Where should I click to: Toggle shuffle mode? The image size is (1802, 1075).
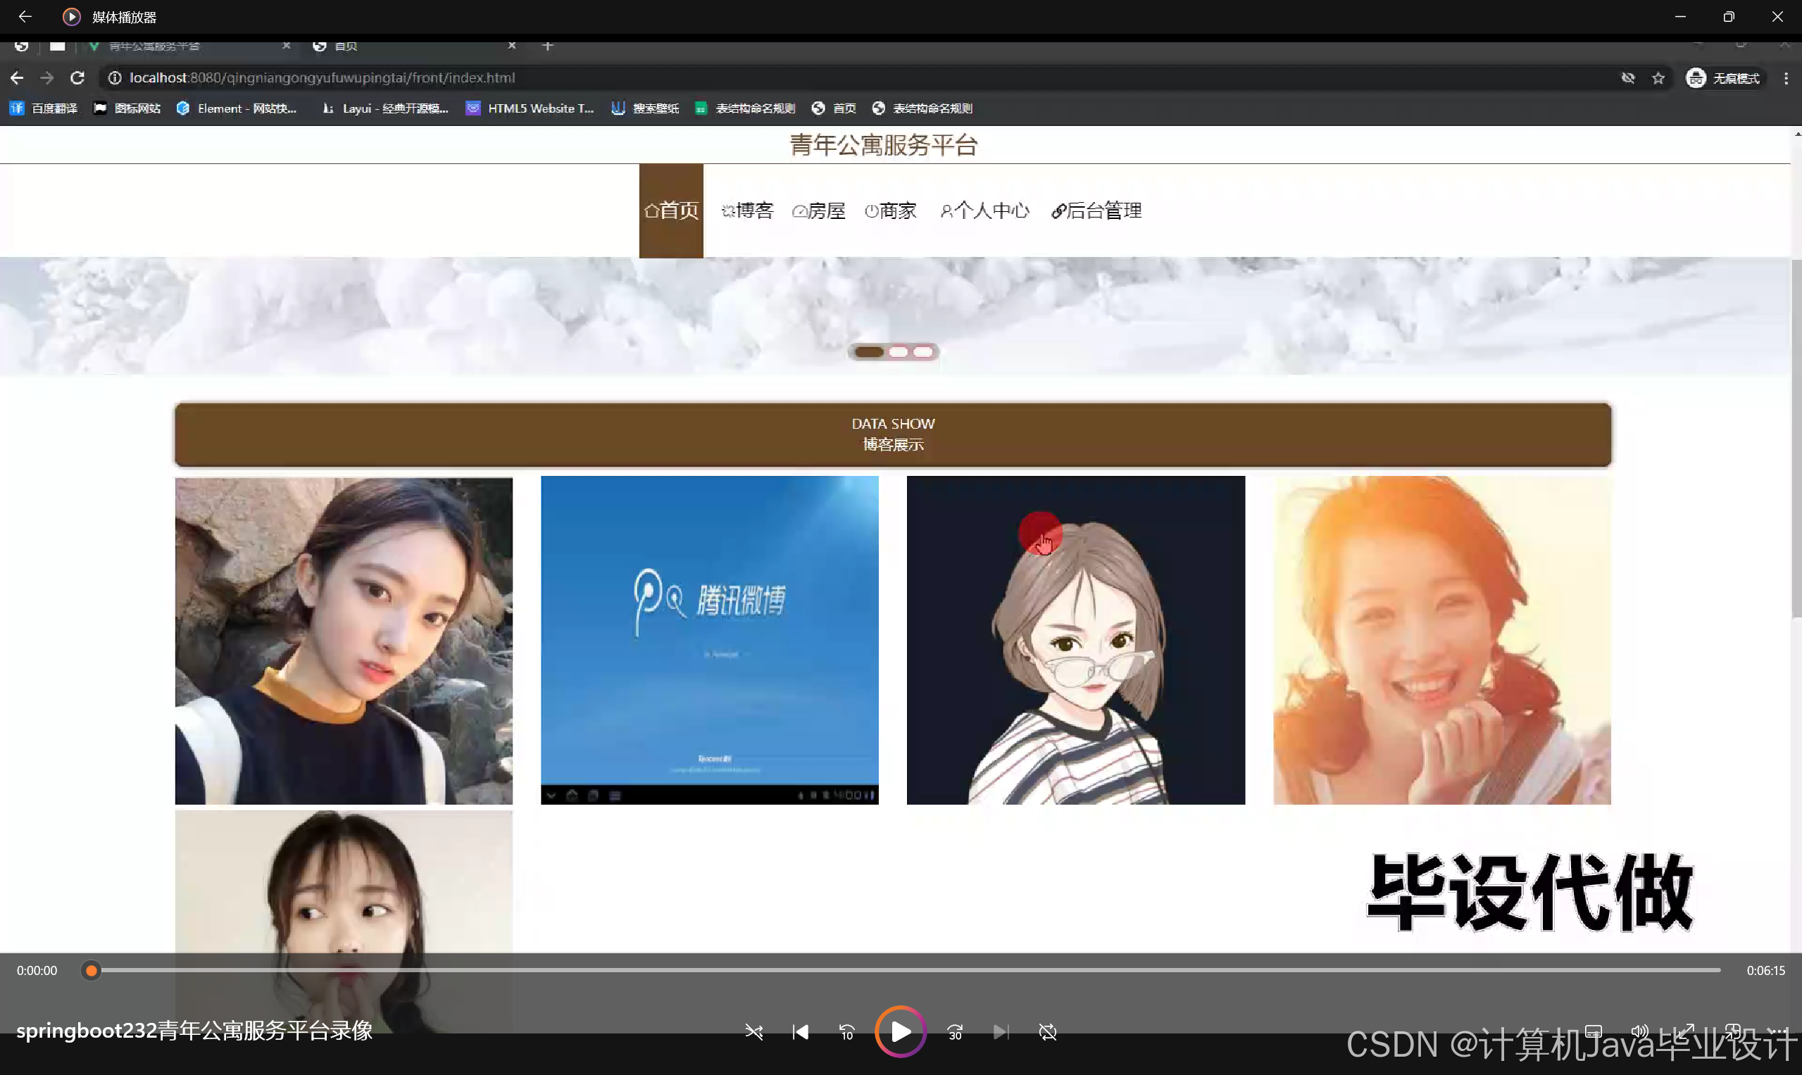(753, 1031)
